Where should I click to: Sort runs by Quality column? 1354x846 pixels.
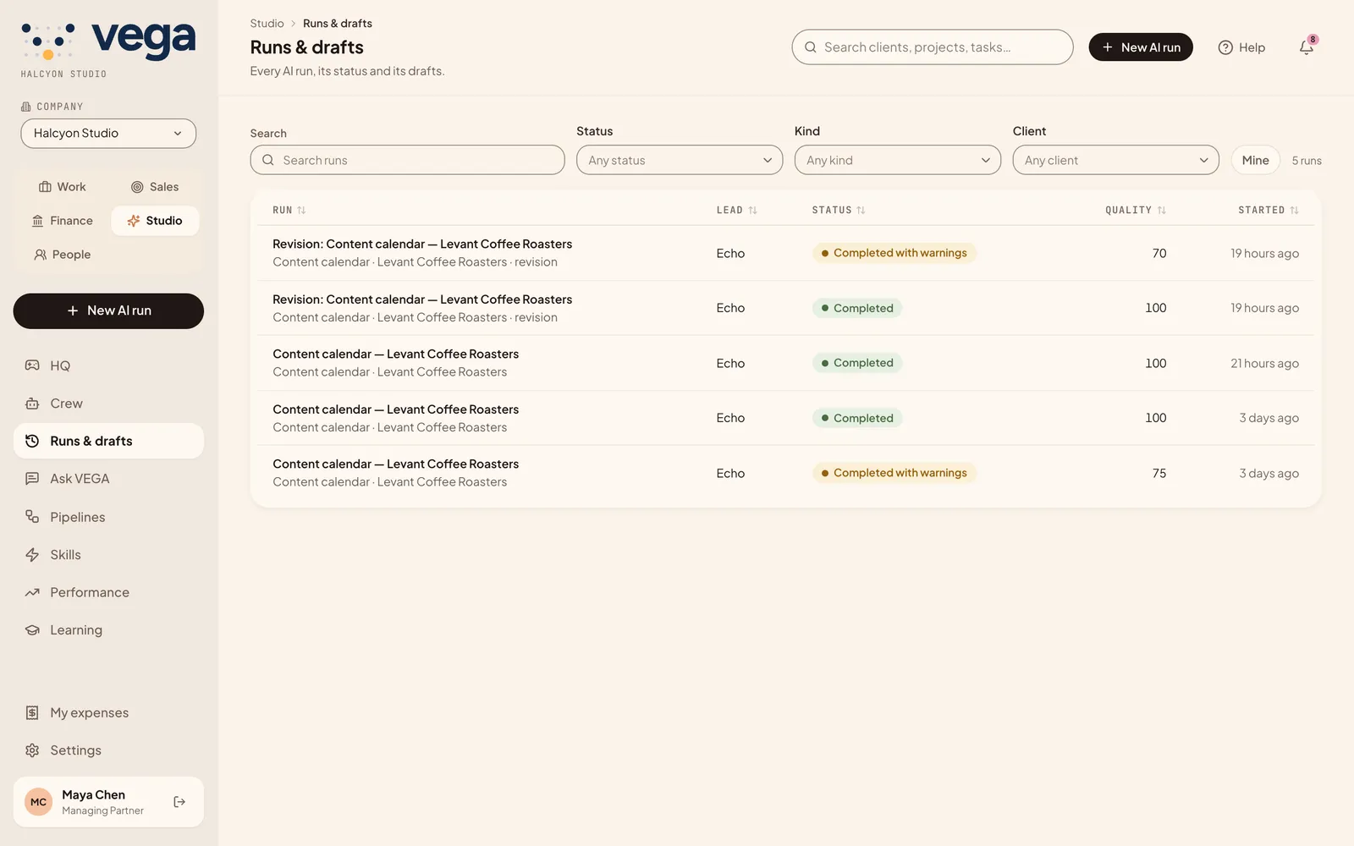point(1136,210)
